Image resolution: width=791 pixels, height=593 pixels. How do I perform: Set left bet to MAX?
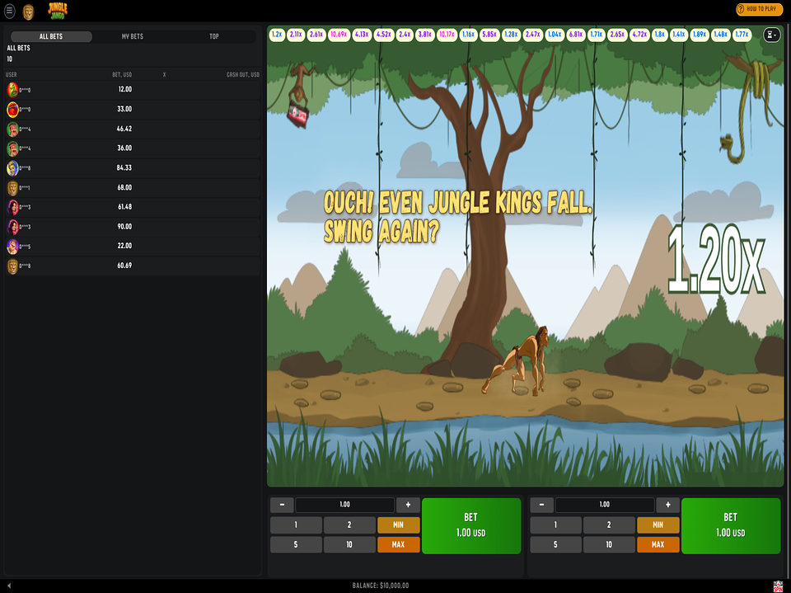pyautogui.click(x=398, y=544)
